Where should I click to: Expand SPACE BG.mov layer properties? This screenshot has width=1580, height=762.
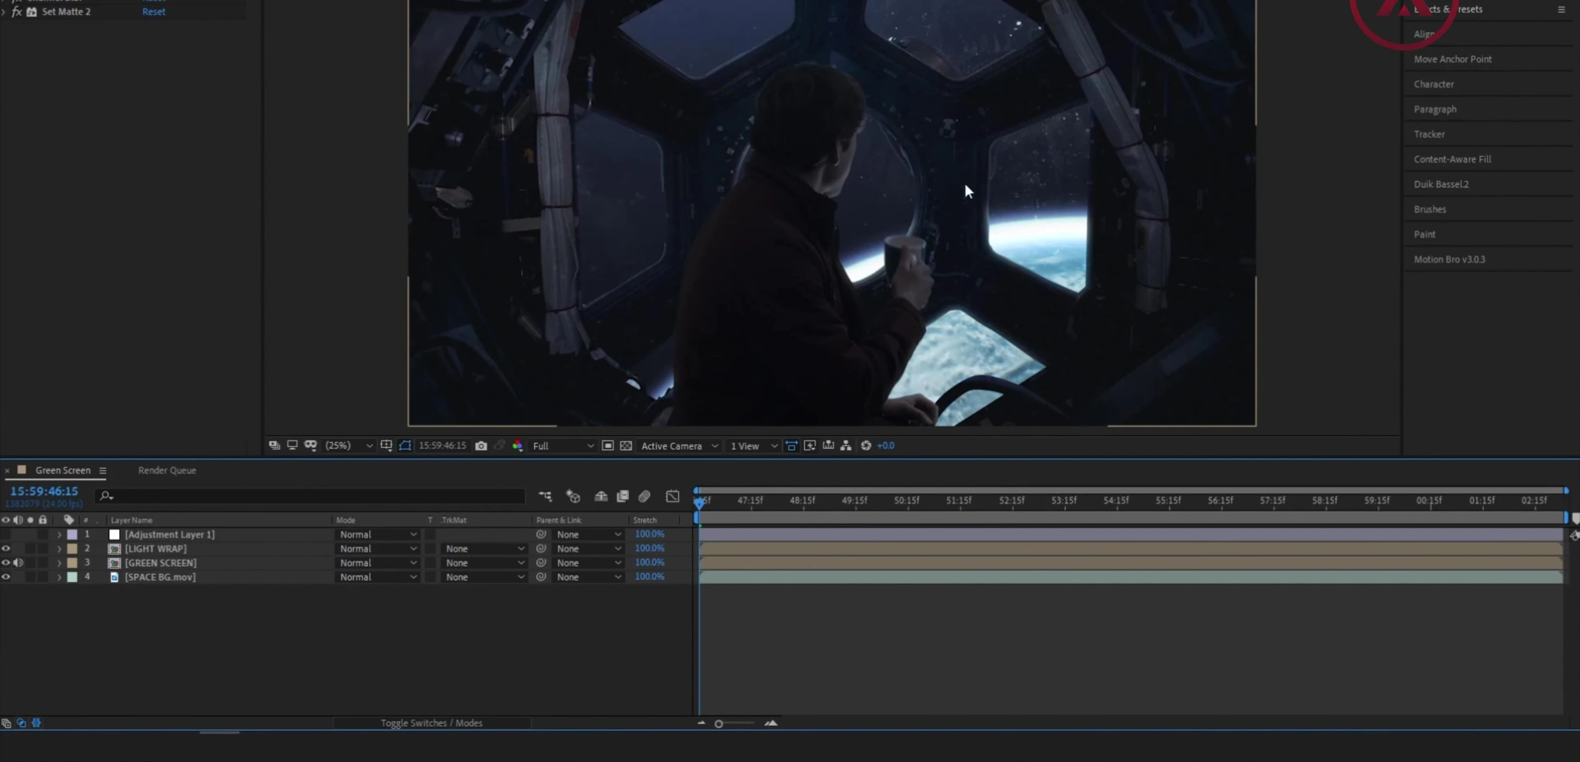click(59, 578)
